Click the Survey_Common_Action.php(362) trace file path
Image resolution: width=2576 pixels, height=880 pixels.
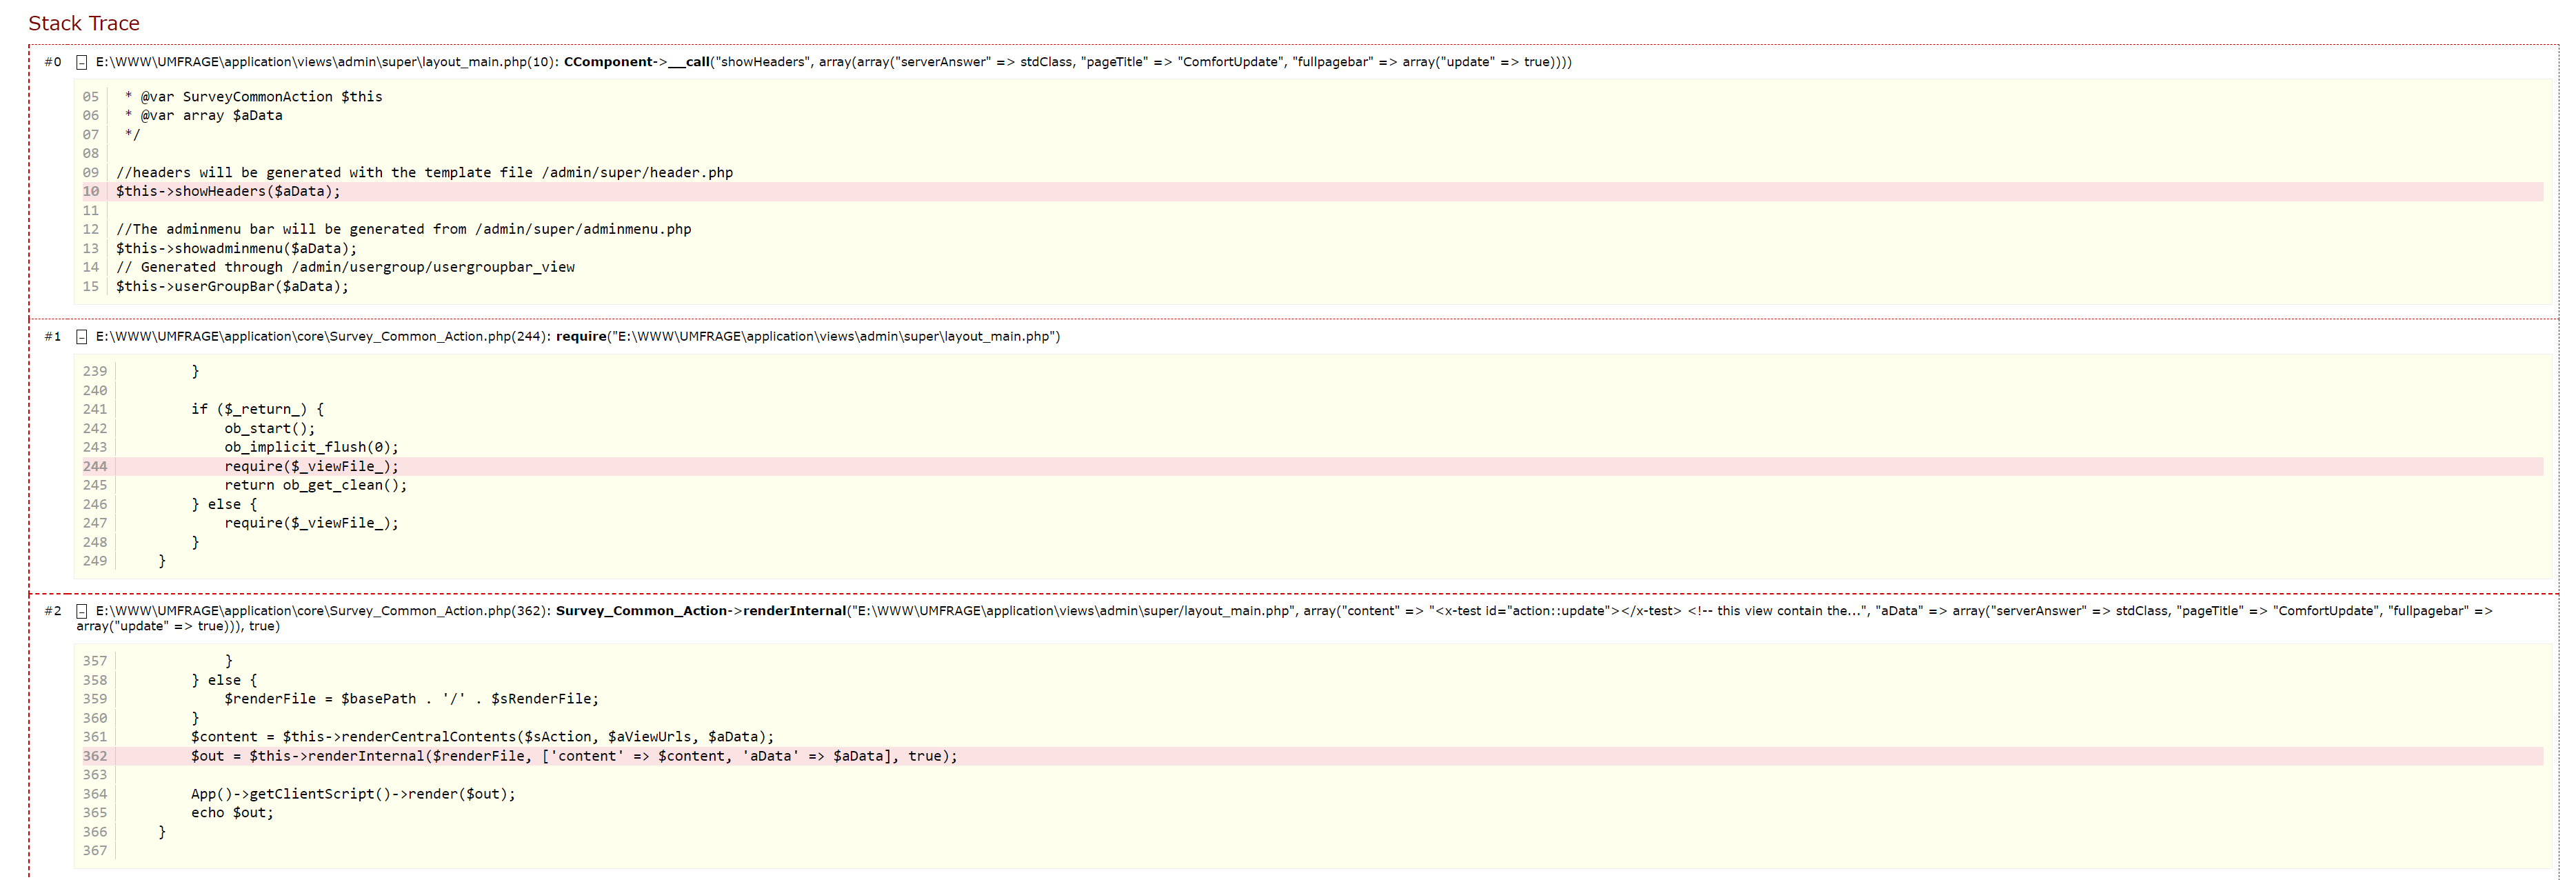321,611
